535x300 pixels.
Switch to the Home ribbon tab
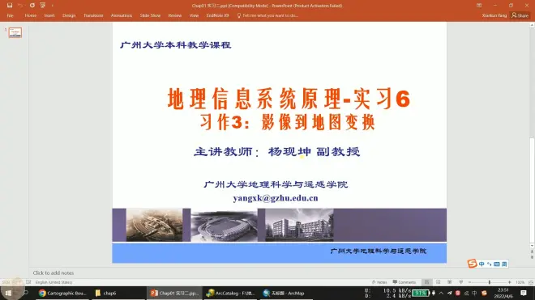(30, 15)
